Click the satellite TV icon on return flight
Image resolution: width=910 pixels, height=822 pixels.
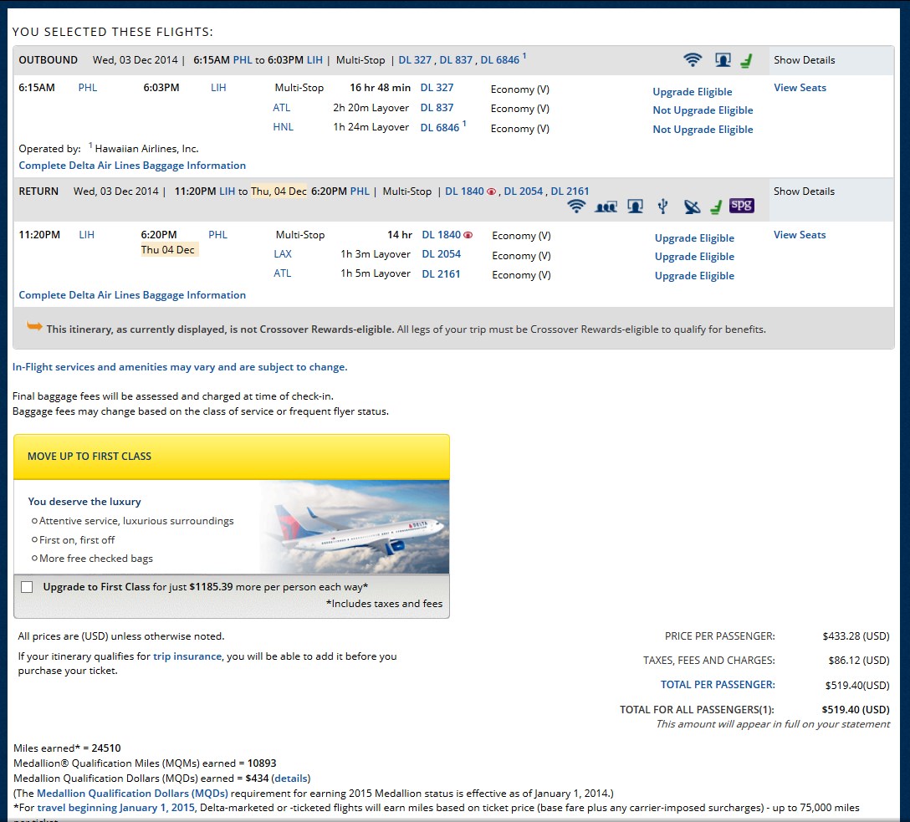pyautogui.click(x=692, y=207)
